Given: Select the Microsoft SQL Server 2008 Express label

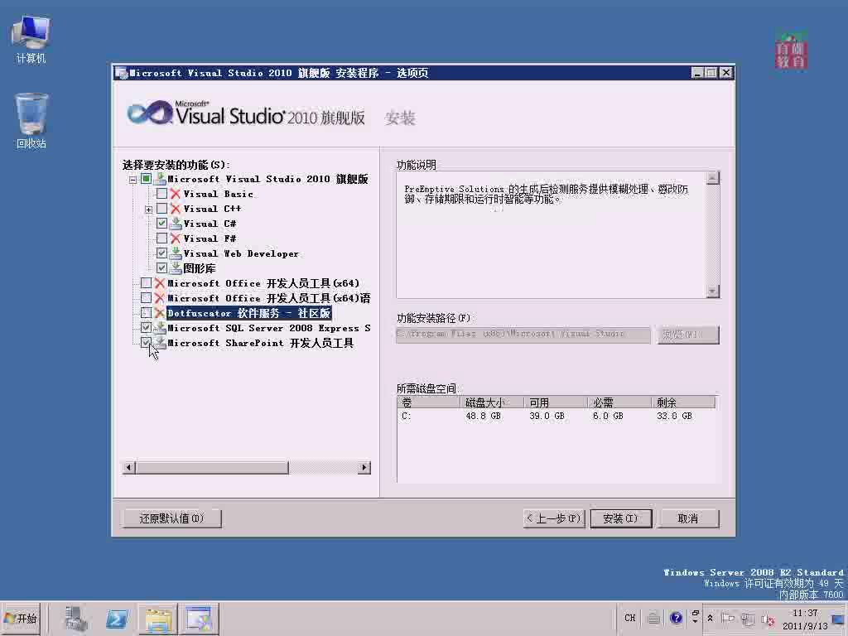Looking at the screenshot, I should coord(269,328).
